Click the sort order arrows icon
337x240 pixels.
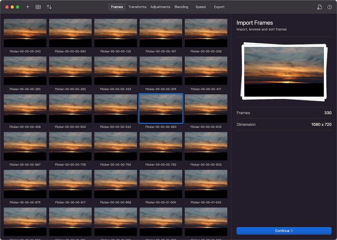coord(49,7)
